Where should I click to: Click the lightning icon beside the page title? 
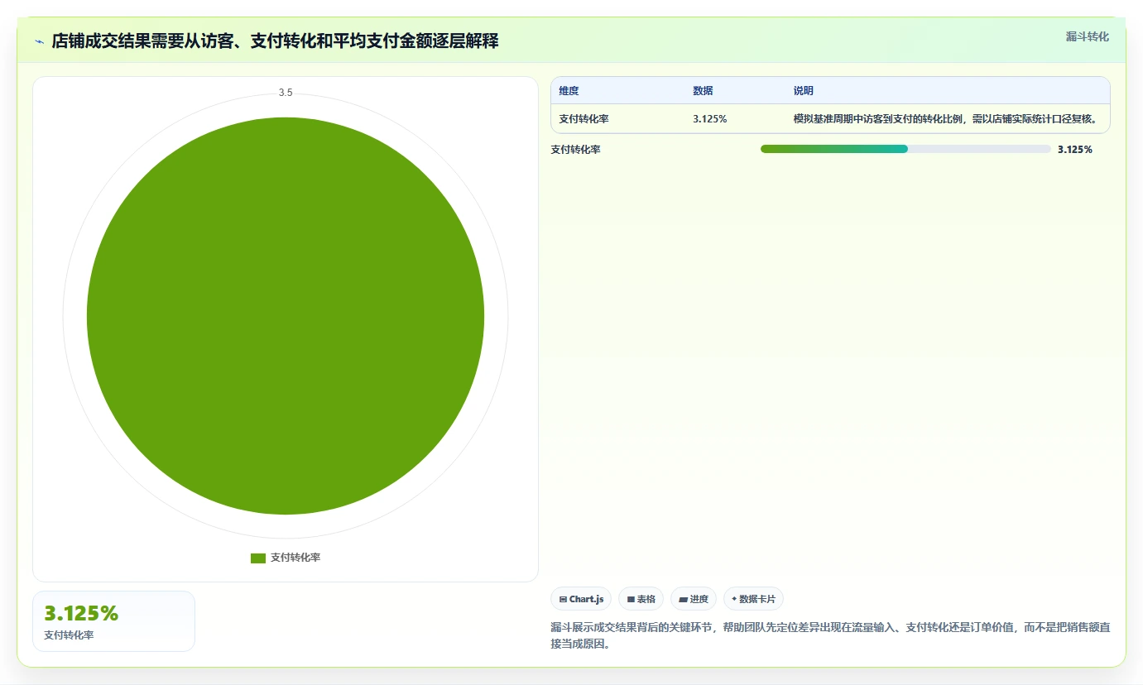39,41
